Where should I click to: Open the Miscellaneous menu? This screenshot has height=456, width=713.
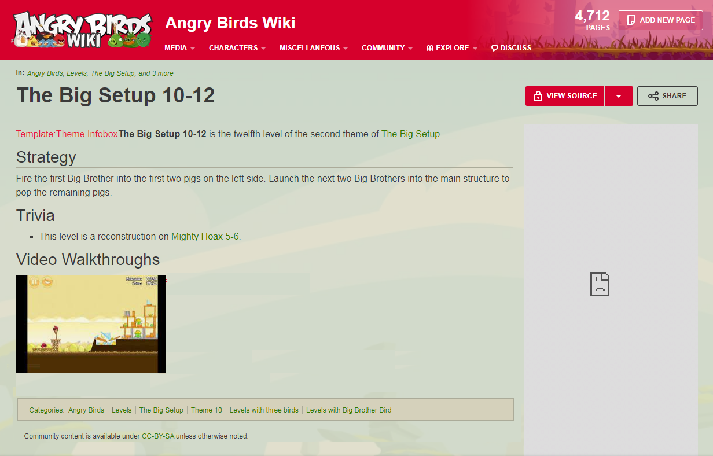313,48
